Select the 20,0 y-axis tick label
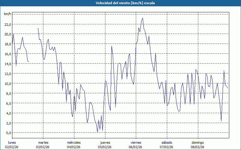This screenshot has width=241, height=150. (8, 34)
